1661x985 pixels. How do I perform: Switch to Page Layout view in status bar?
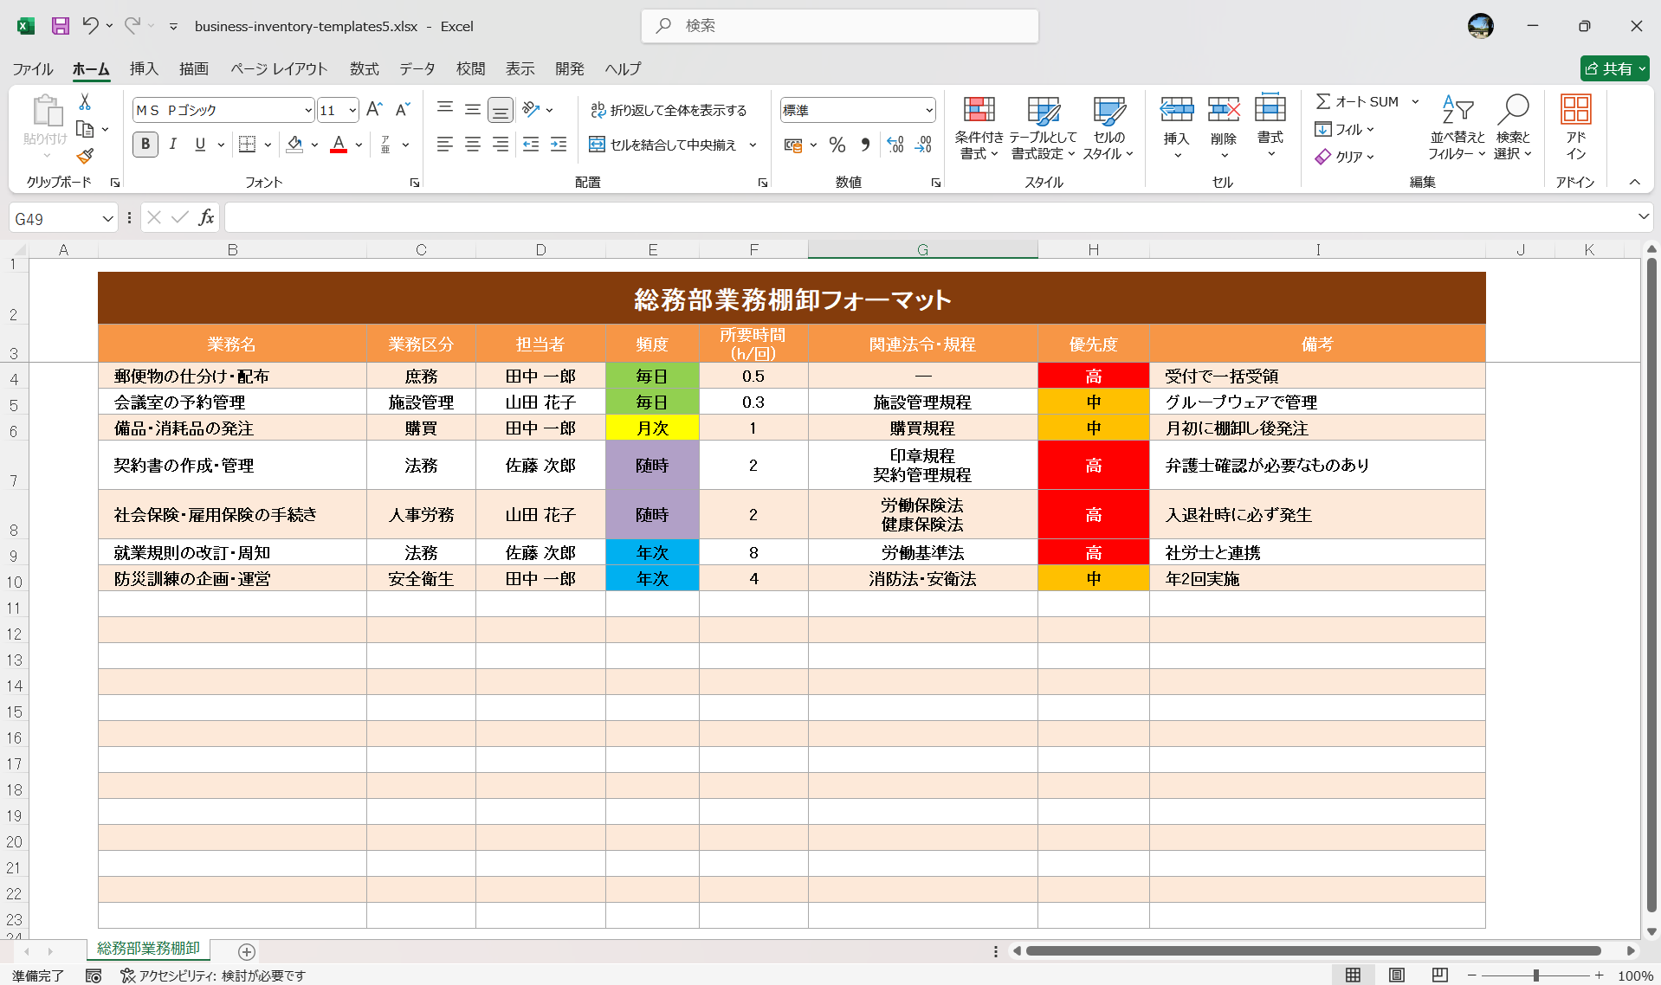pyautogui.click(x=1396, y=975)
